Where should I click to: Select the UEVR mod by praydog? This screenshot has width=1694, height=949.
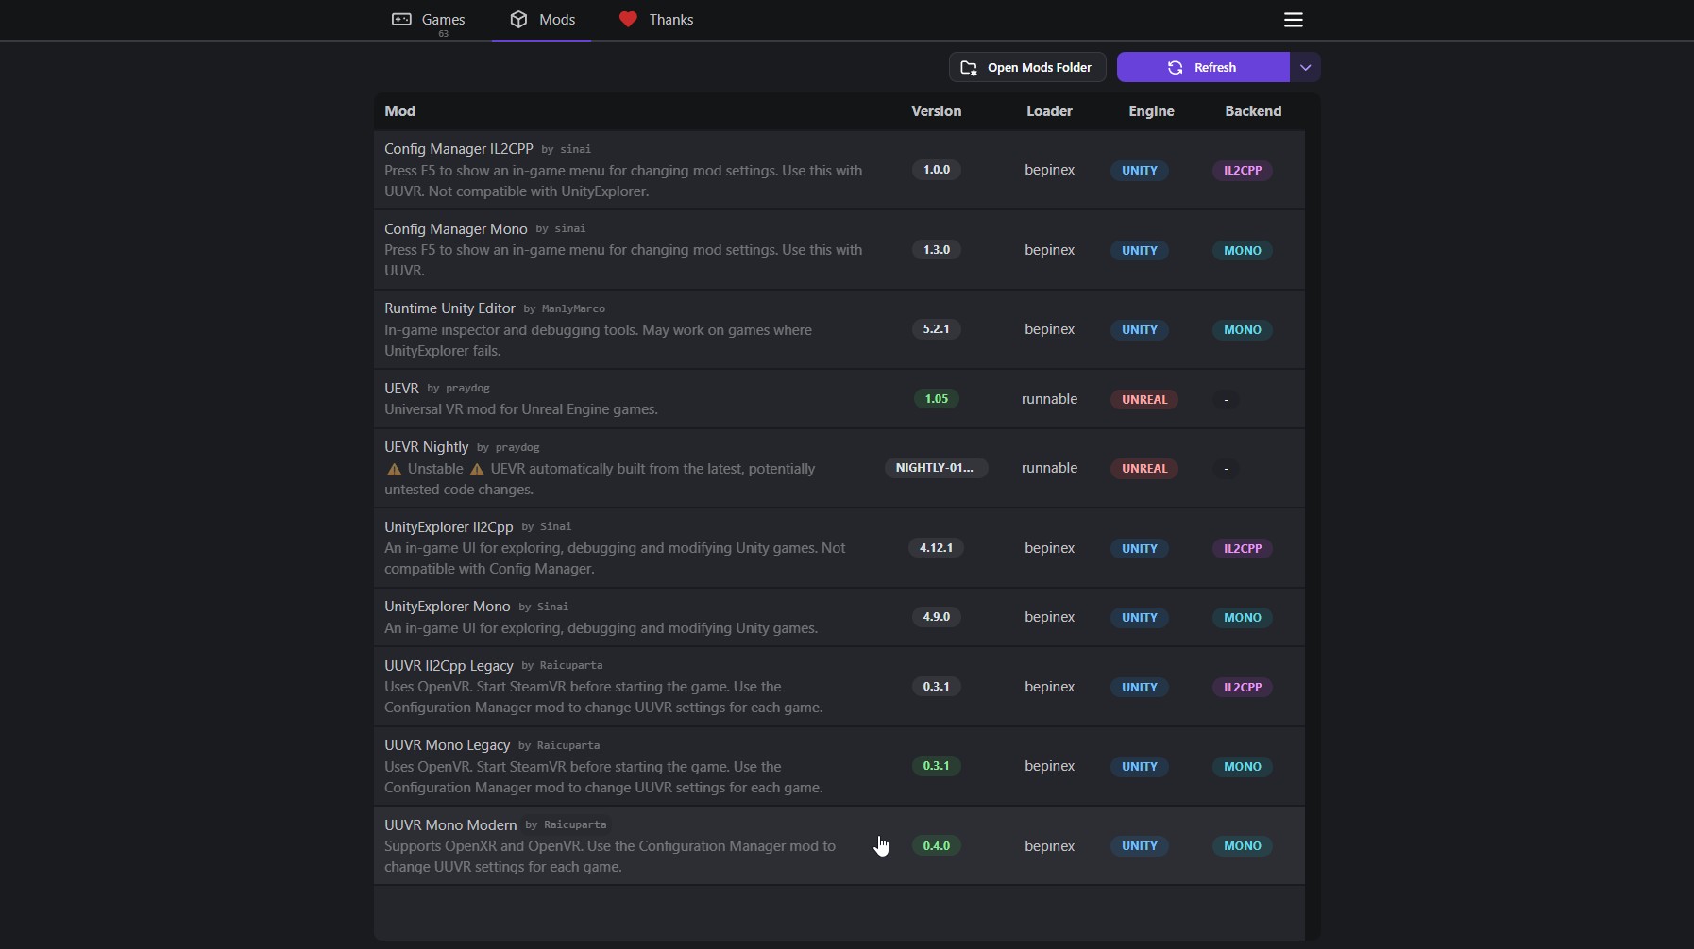pos(401,389)
